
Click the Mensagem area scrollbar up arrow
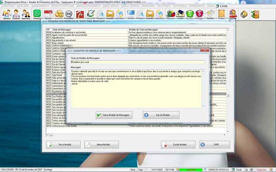(x=203, y=72)
